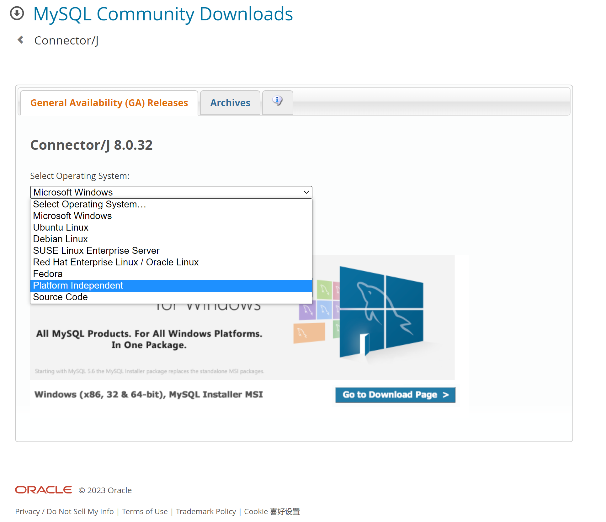Click the back chevron next to Connector/J

[21, 40]
